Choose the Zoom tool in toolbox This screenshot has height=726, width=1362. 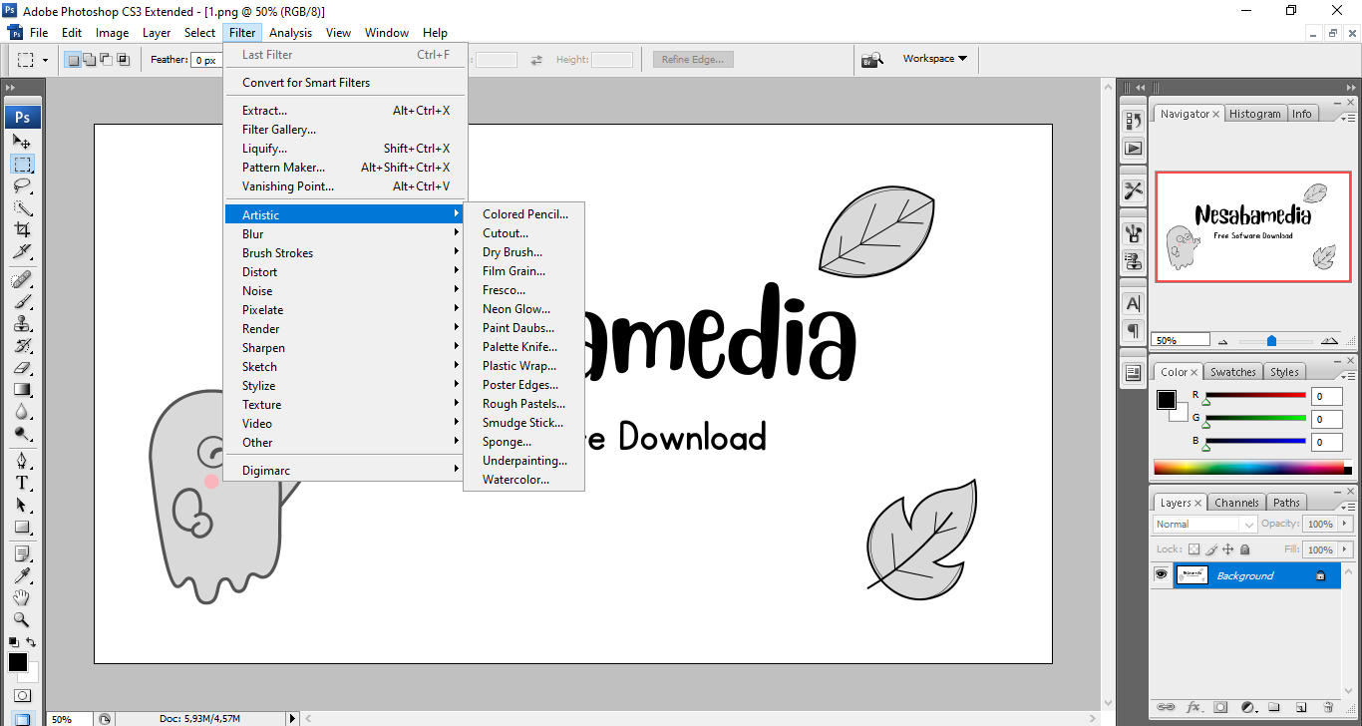pyautogui.click(x=22, y=619)
